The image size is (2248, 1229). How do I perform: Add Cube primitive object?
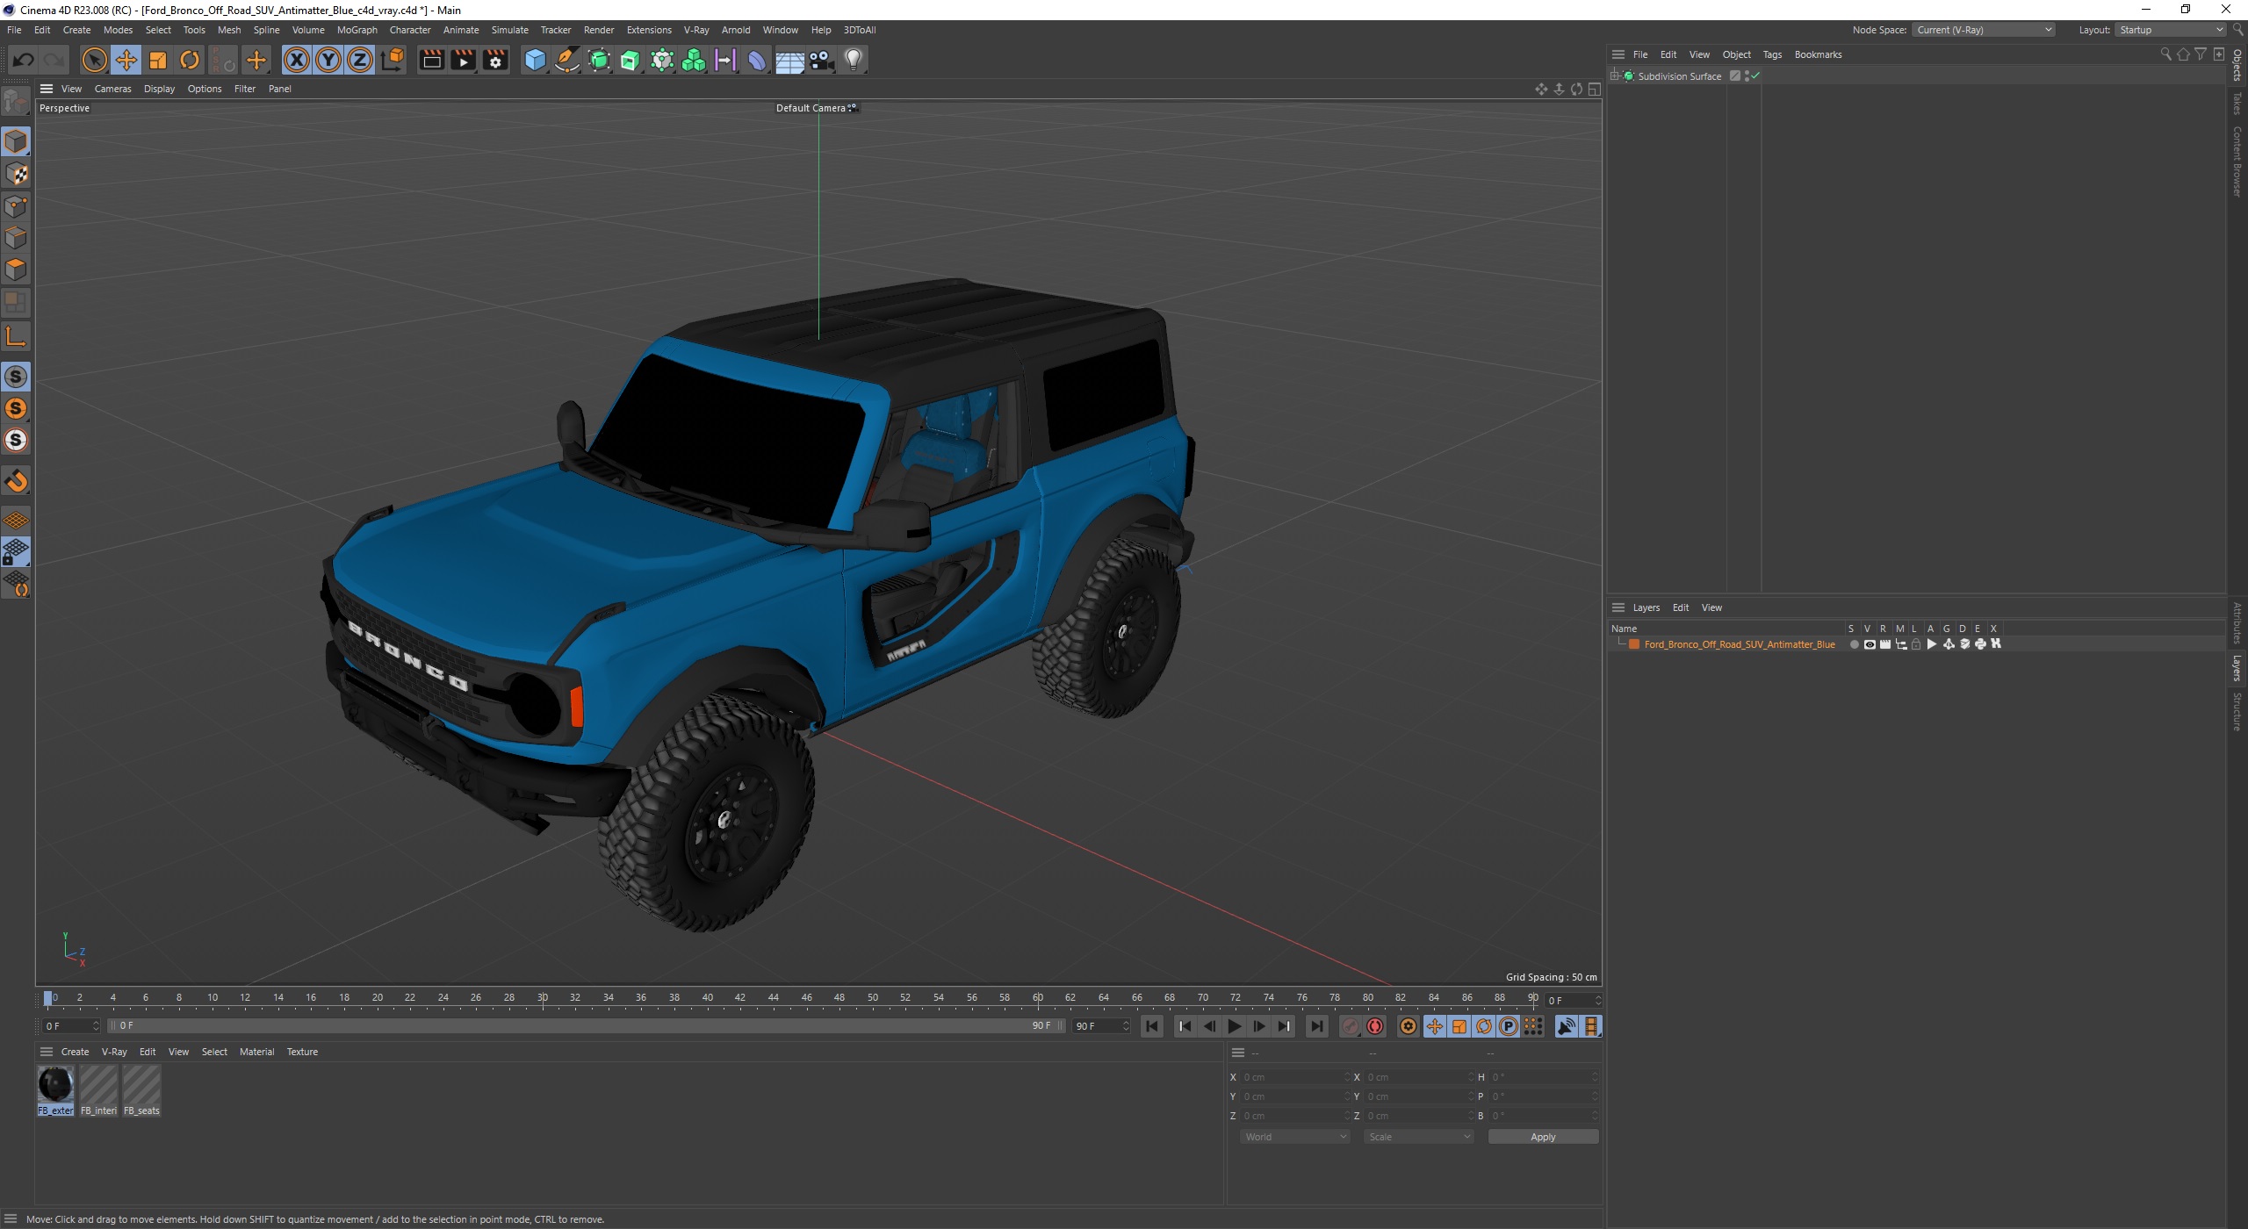(535, 60)
